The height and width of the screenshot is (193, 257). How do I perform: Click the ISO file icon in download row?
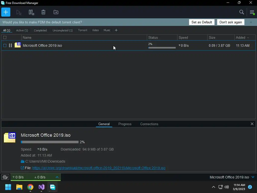pyautogui.click(x=18, y=45)
